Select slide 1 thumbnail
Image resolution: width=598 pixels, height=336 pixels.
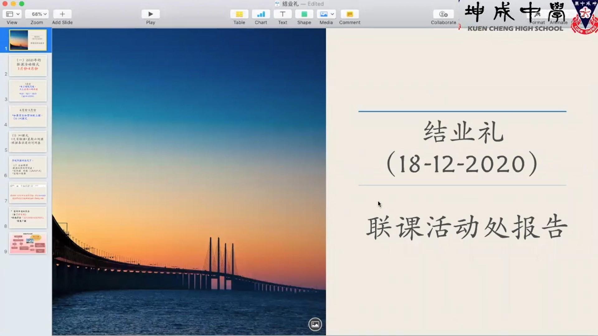(28, 40)
